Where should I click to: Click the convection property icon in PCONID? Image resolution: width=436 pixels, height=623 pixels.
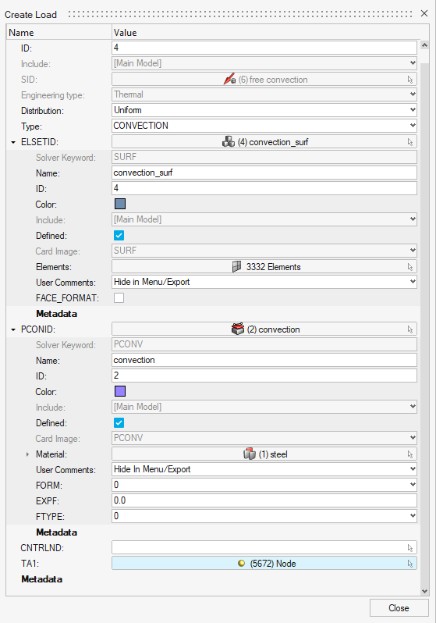tap(237, 329)
